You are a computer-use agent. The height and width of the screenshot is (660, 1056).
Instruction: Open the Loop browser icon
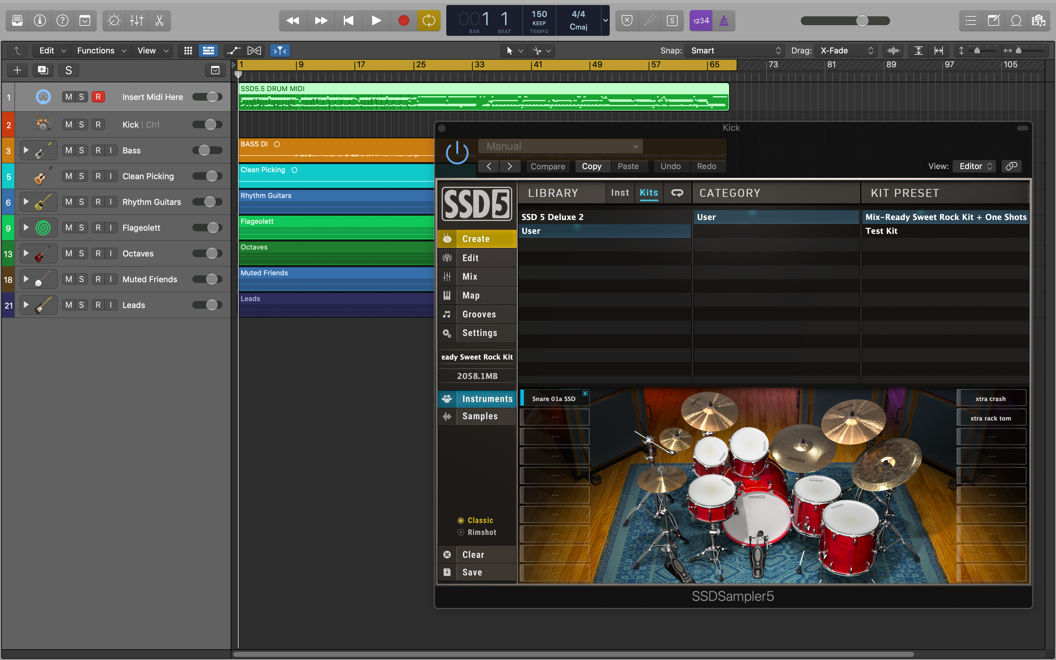(x=1016, y=20)
